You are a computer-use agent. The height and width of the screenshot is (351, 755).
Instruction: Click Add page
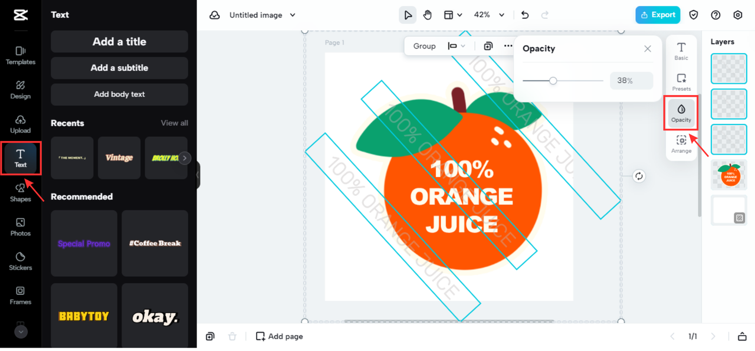pyautogui.click(x=279, y=336)
